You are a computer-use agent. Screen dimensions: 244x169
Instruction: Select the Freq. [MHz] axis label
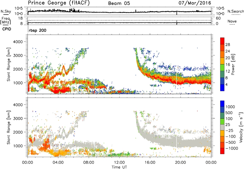coord(5,21)
